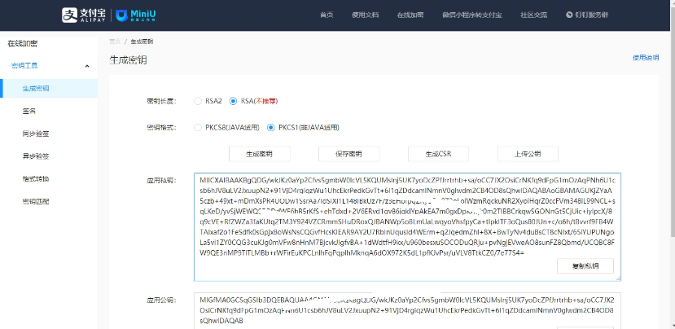Choose the RSA2 key length radio
Screen dimensions: 675x329
click(198, 101)
